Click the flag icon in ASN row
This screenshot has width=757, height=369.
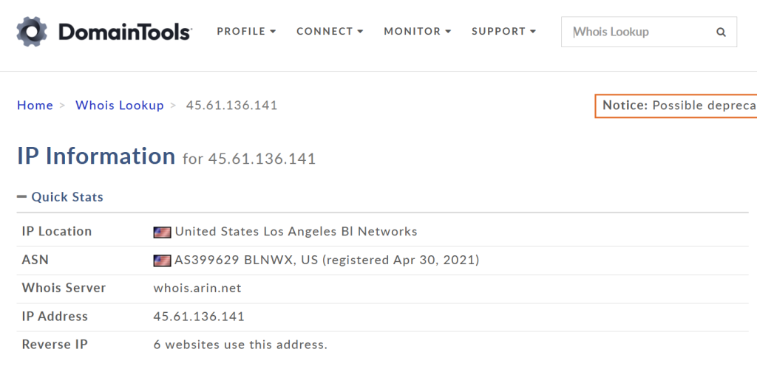click(162, 261)
